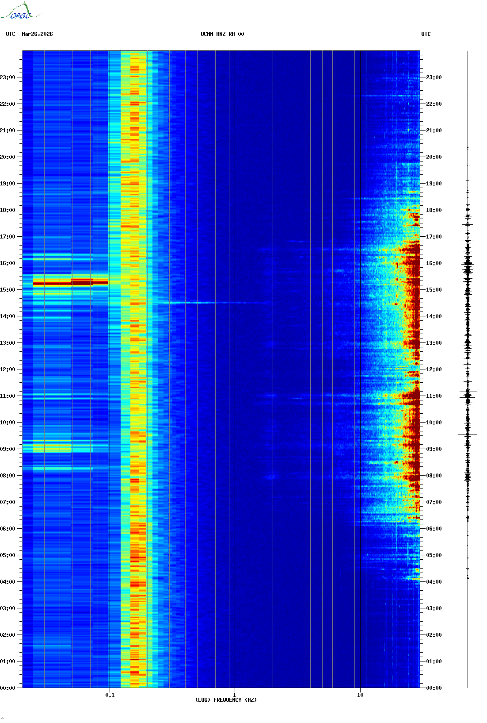Screen dimensions: 487x723
Task: Select the OCMN HNZ RA 00 station title
Action: 222,34
